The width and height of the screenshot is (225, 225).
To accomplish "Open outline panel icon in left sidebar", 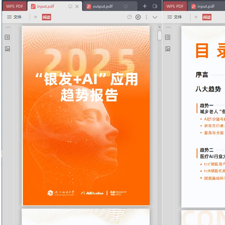I will coord(7,37).
